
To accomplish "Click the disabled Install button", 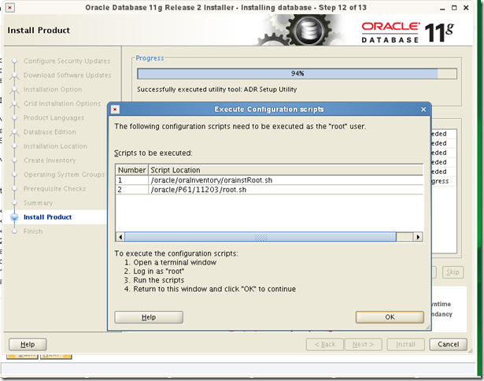I will (x=405, y=344).
